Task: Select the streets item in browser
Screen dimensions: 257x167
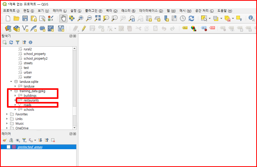Action: [28, 63]
